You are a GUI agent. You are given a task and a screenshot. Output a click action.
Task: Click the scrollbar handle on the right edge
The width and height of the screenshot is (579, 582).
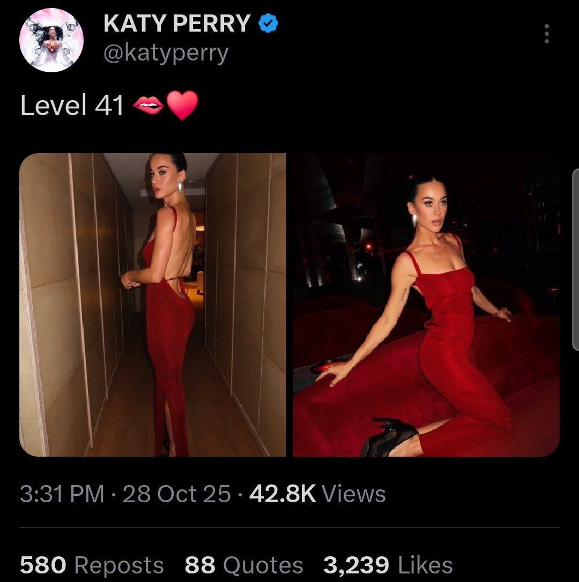click(575, 262)
